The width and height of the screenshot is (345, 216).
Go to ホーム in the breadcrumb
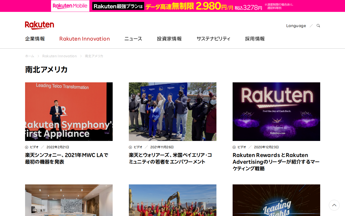coord(30,56)
